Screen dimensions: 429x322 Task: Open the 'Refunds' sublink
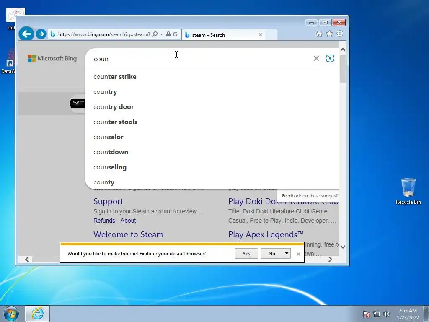coord(104,221)
